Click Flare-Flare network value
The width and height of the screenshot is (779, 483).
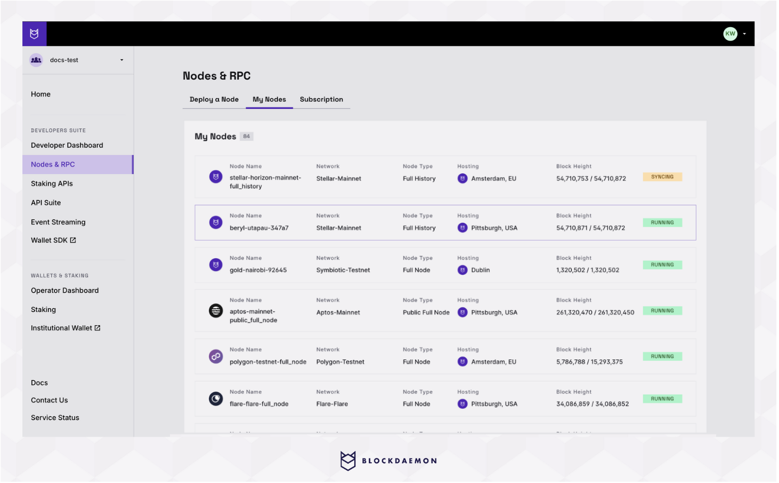(x=332, y=404)
